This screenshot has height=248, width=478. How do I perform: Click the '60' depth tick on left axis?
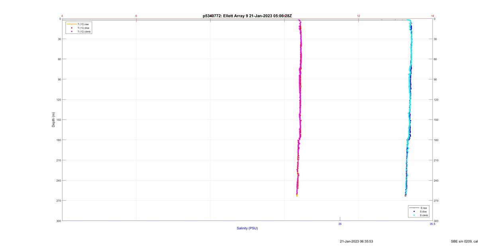[x=59, y=59]
